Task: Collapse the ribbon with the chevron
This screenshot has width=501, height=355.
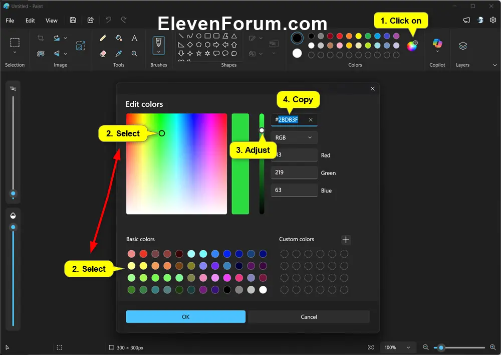Action: pyautogui.click(x=494, y=65)
